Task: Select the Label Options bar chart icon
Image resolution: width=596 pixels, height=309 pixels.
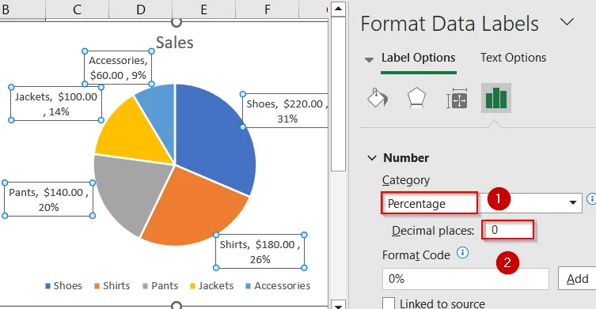Action: tap(496, 98)
